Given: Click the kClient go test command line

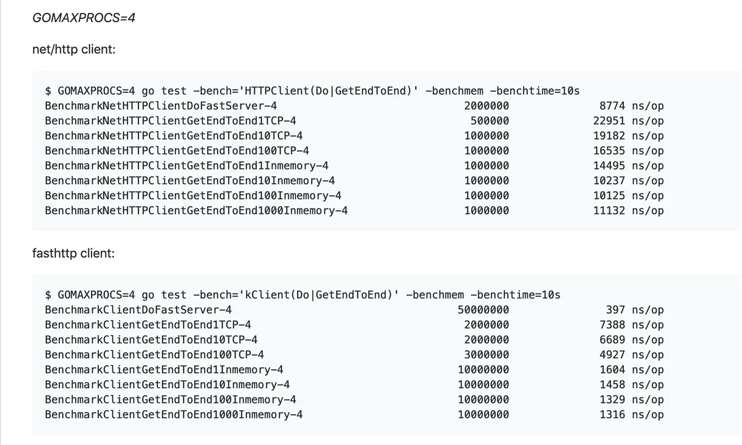Looking at the screenshot, I should tap(302, 294).
